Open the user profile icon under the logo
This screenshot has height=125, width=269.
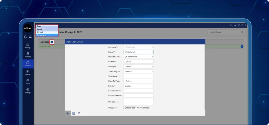coord(25,37)
